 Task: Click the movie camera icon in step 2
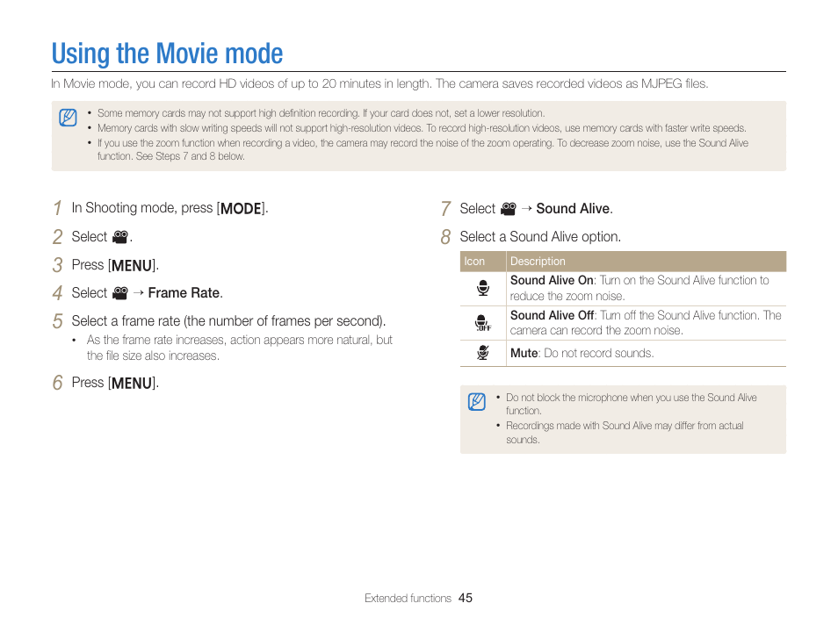[x=120, y=237]
